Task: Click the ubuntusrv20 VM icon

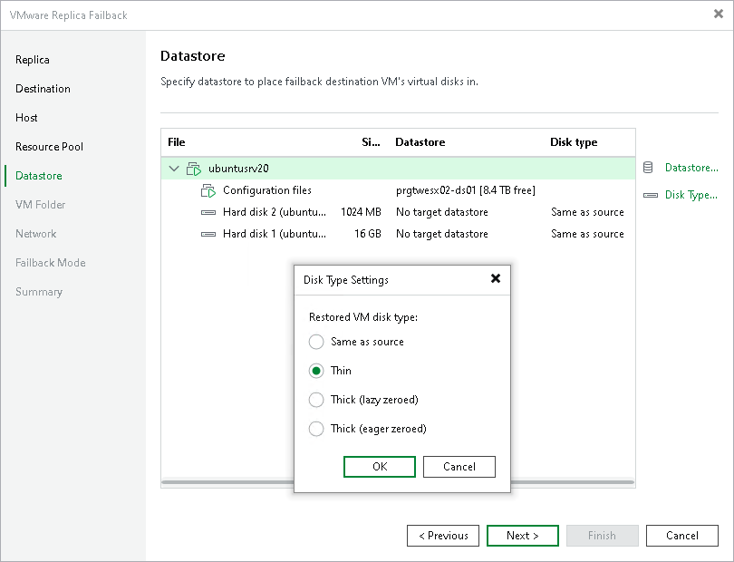Action: [194, 169]
